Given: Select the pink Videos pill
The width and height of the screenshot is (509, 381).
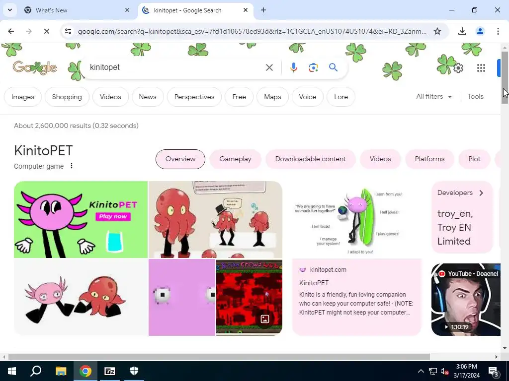Looking at the screenshot, I should click(x=380, y=159).
